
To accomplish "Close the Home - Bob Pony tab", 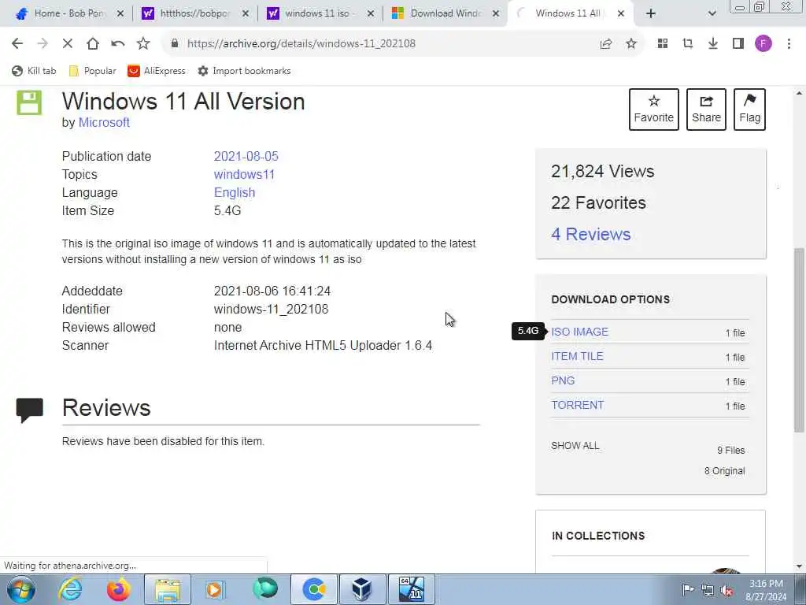I will pyautogui.click(x=120, y=14).
